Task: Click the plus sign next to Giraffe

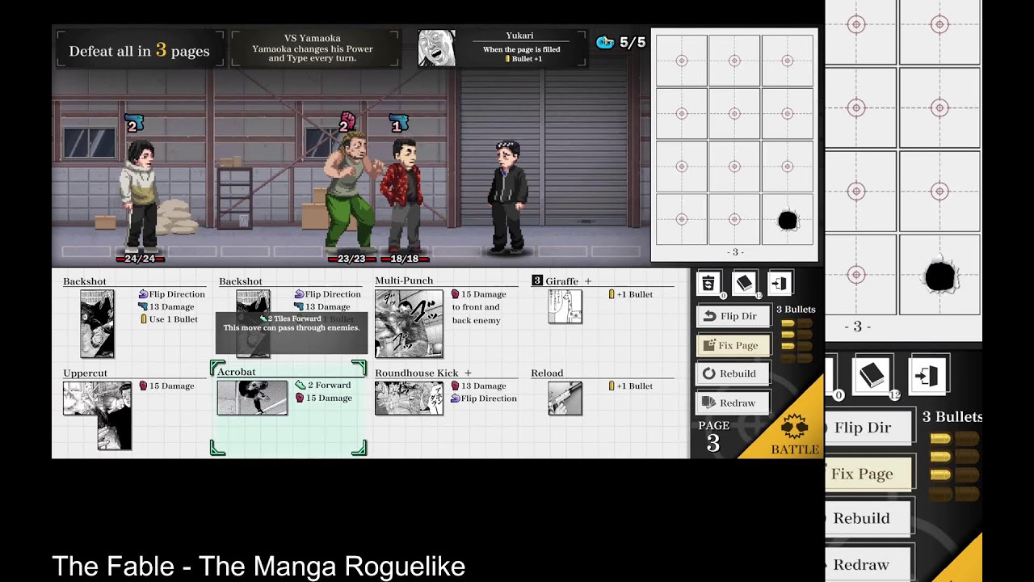Action: coord(588,281)
